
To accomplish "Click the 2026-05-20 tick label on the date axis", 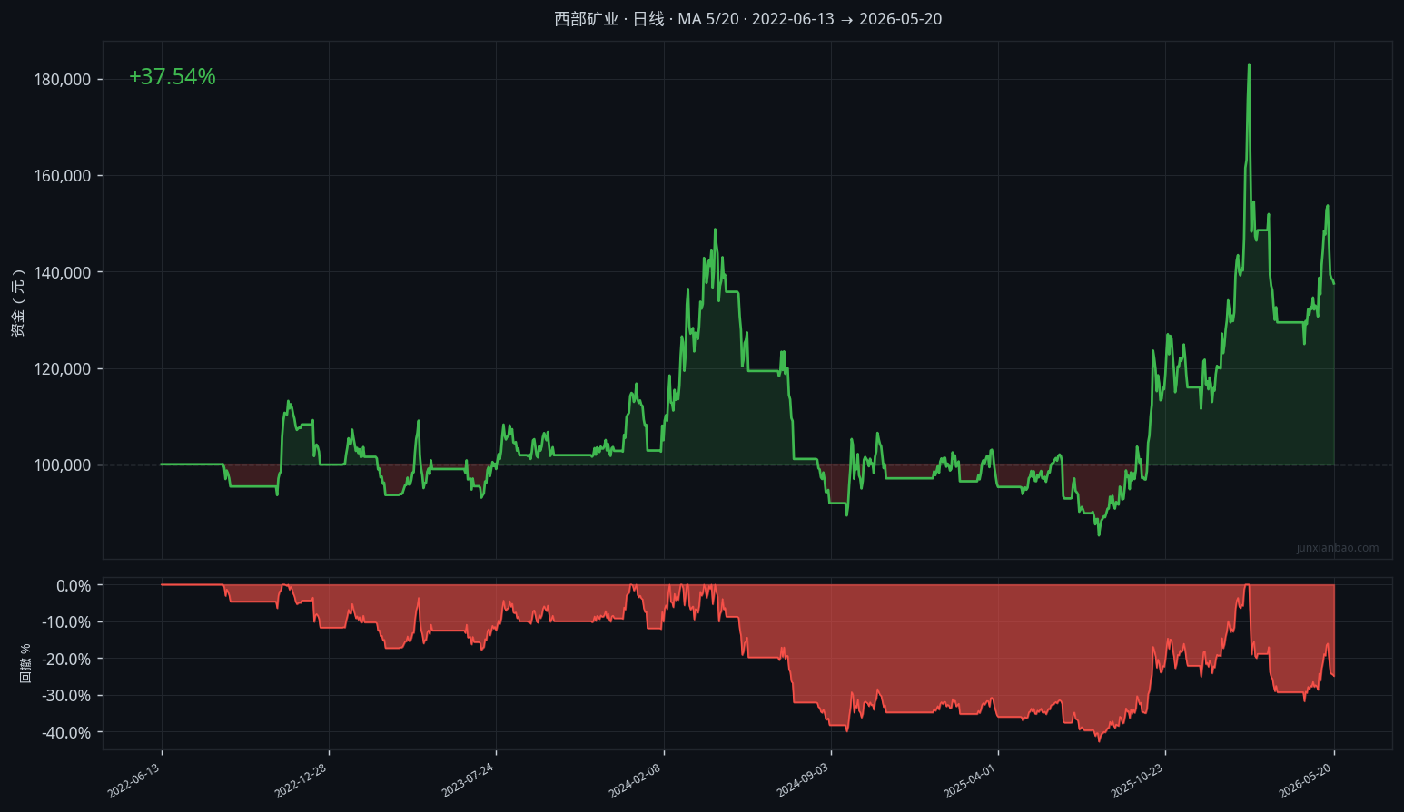I will point(1306,780).
